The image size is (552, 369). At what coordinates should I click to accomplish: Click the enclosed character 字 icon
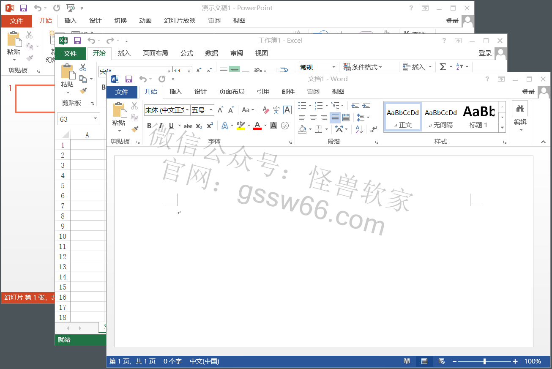(x=285, y=126)
